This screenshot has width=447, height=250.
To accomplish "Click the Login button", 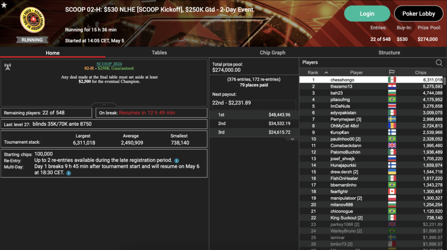I will click(367, 14).
